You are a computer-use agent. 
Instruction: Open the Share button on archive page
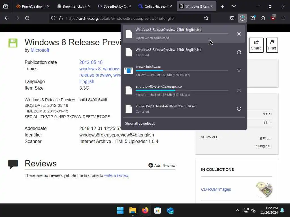pos(256,45)
